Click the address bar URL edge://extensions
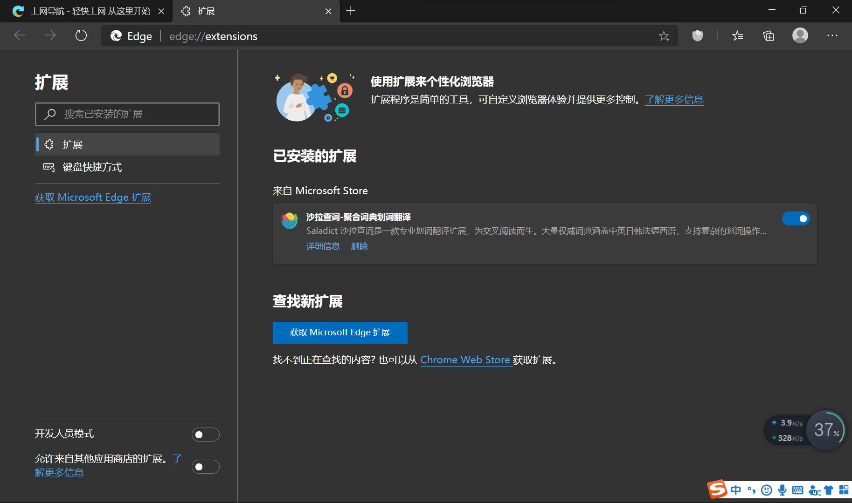This screenshot has width=852, height=503. (x=213, y=36)
